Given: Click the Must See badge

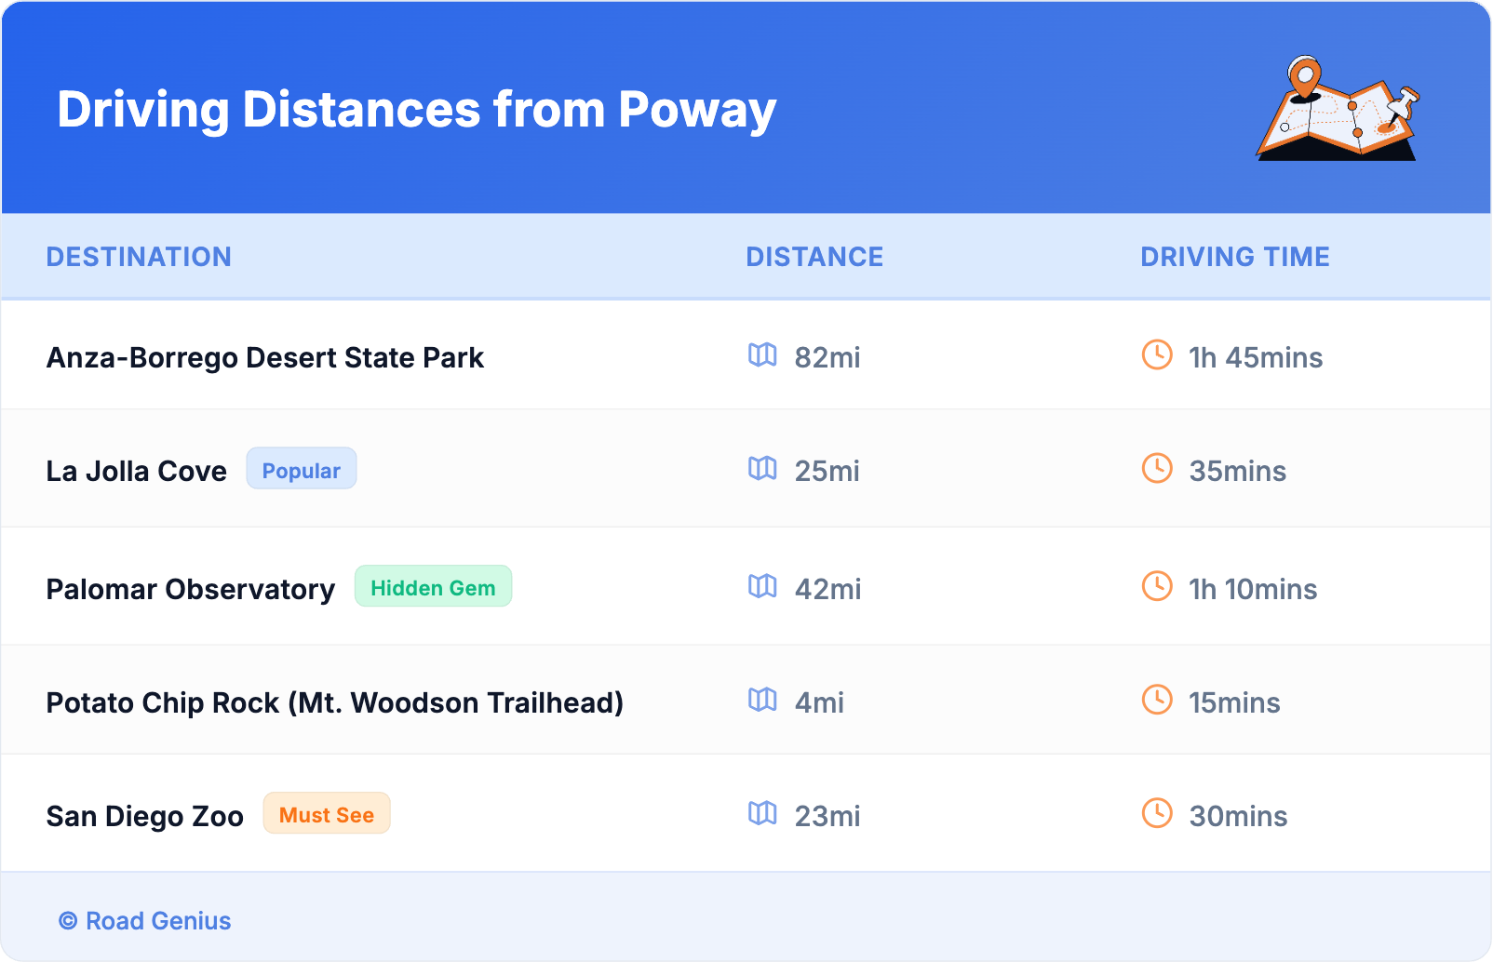Looking at the screenshot, I should (327, 814).
